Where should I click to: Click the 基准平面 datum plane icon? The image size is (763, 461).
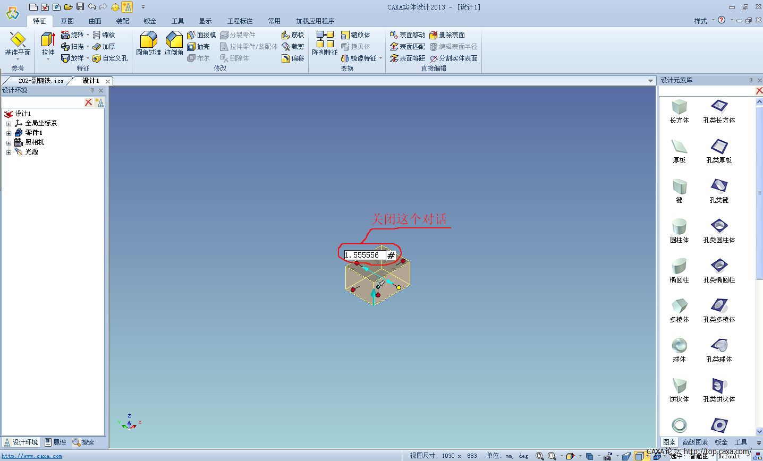click(18, 44)
